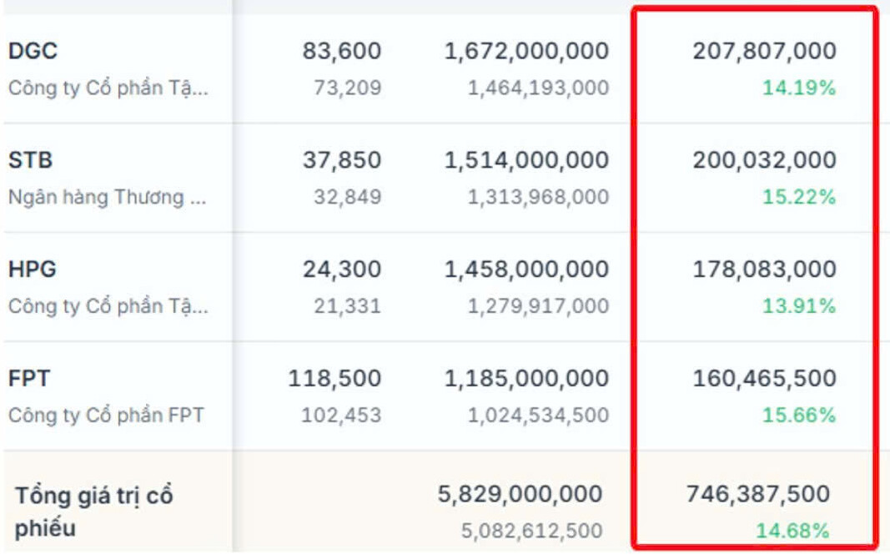890x555 pixels.
Task: Click FPT gain percentage 15.66%
Action: 798,415
